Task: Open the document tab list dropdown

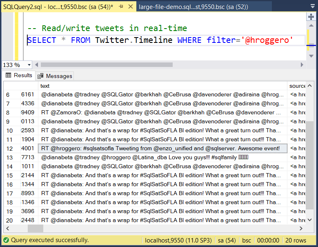Action: tap(312, 7)
